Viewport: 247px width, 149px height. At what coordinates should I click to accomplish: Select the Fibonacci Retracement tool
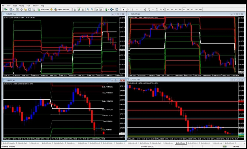click(149, 9)
